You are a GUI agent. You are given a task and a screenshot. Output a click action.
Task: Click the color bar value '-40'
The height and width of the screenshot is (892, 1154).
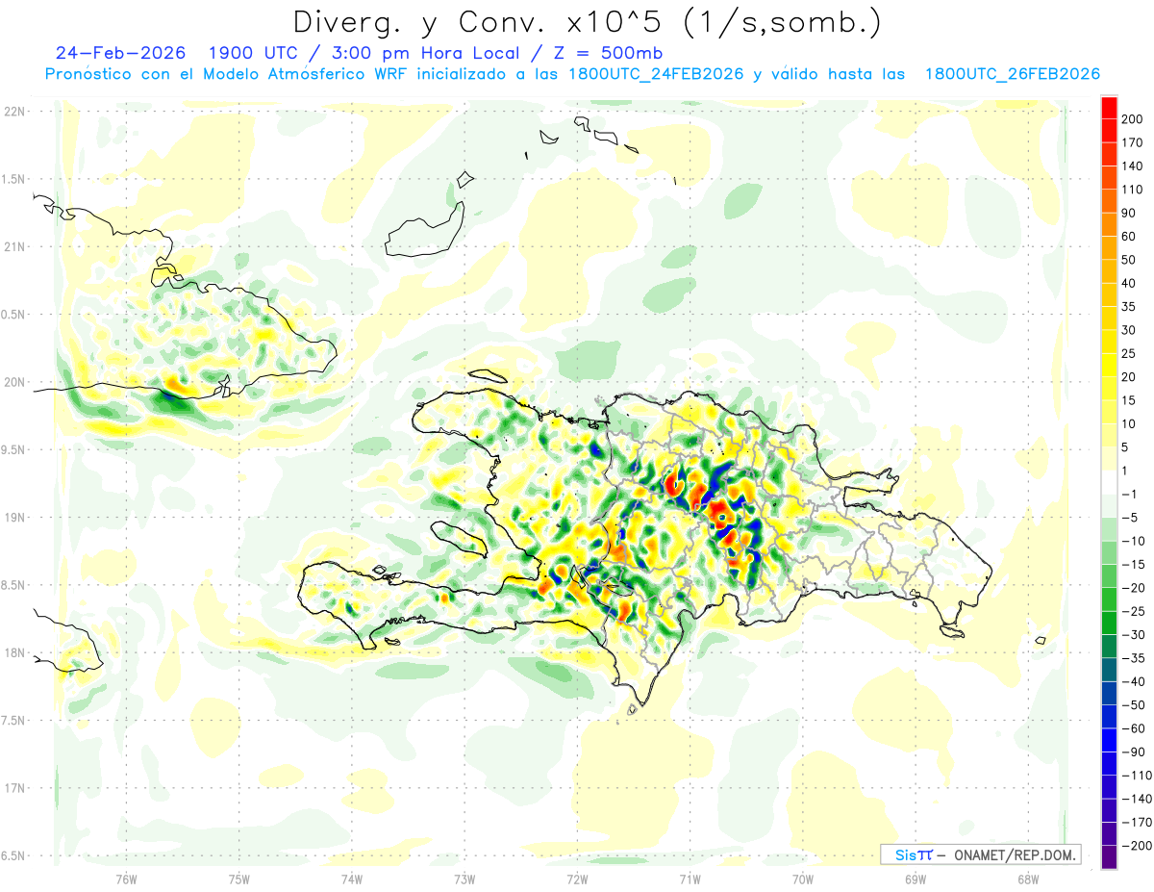[1133, 682]
